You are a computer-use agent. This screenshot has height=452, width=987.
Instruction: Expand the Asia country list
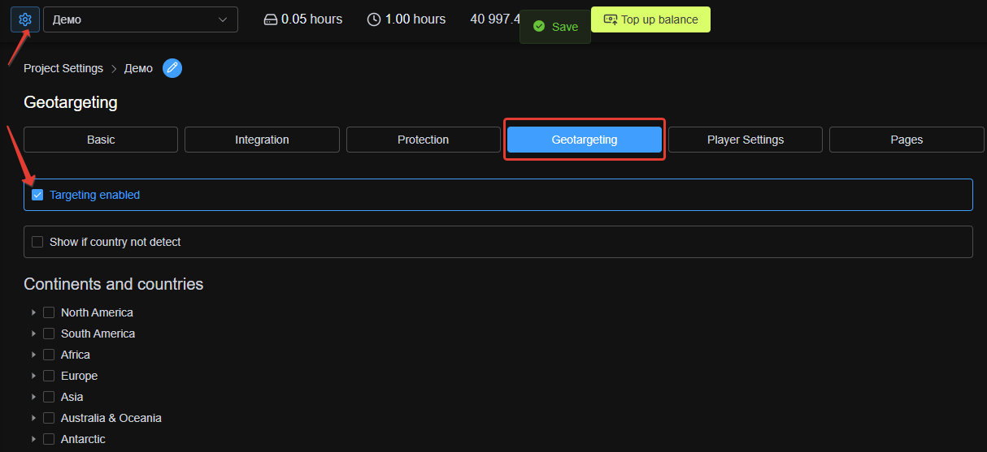(33, 397)
